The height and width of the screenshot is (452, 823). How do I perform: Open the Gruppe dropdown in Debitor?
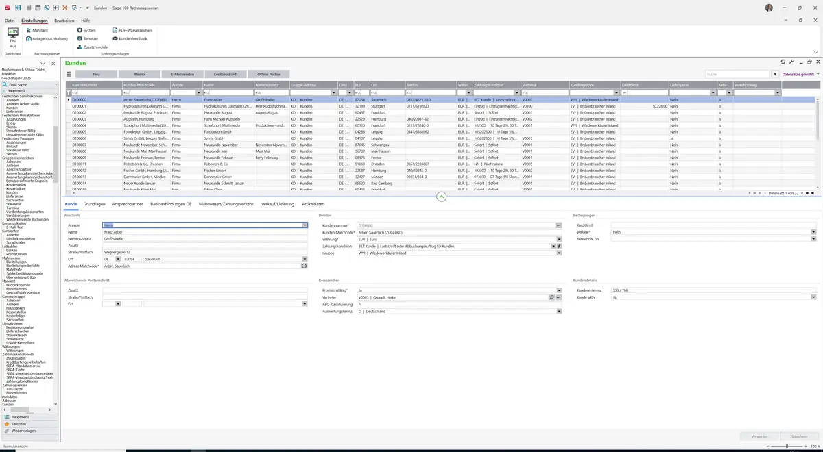tap(559, 253)
